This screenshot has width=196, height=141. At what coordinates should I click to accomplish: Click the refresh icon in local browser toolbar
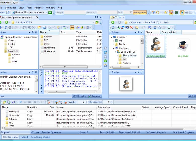[x=113, y=27]
